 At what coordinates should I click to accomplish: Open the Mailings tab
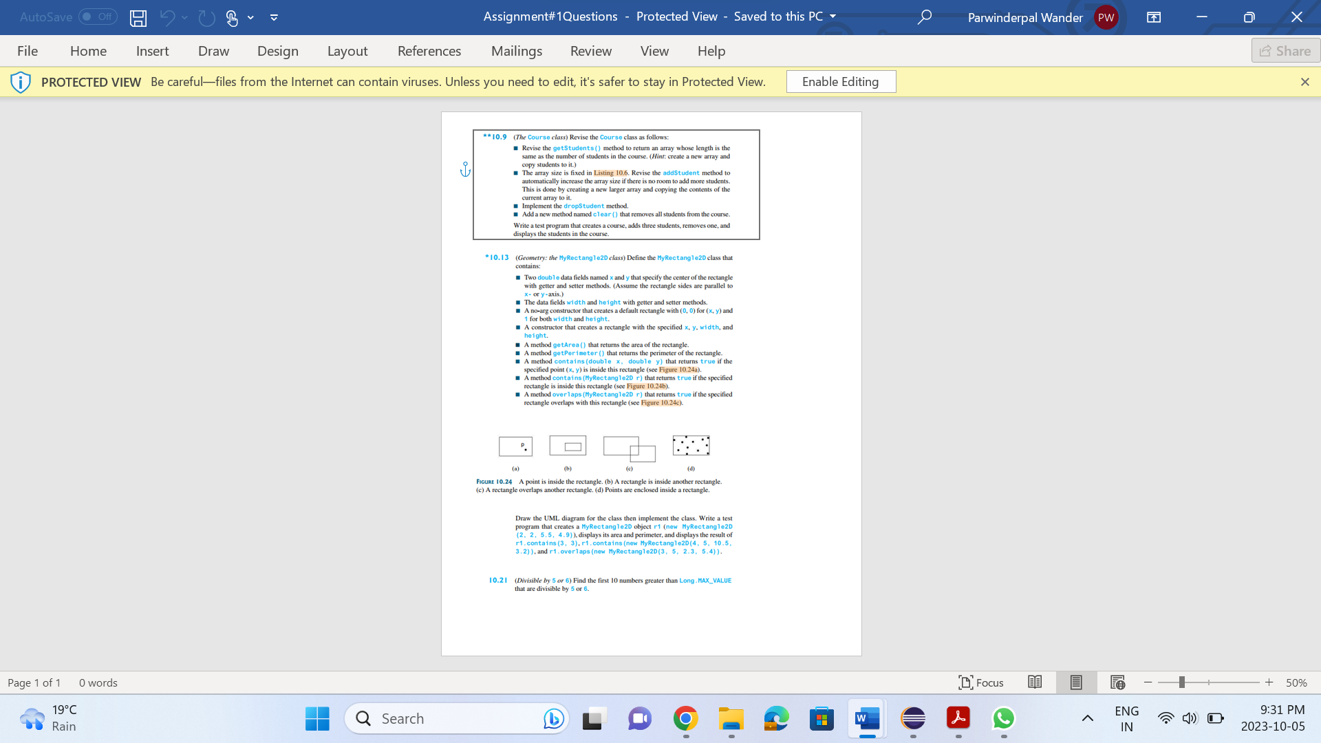[516, 50]
